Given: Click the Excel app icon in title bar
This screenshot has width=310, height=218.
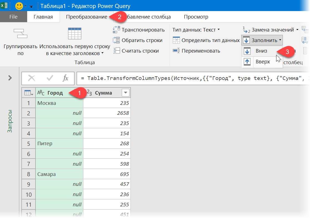Looking at the screenshot, I should click(x=4, y=6).
